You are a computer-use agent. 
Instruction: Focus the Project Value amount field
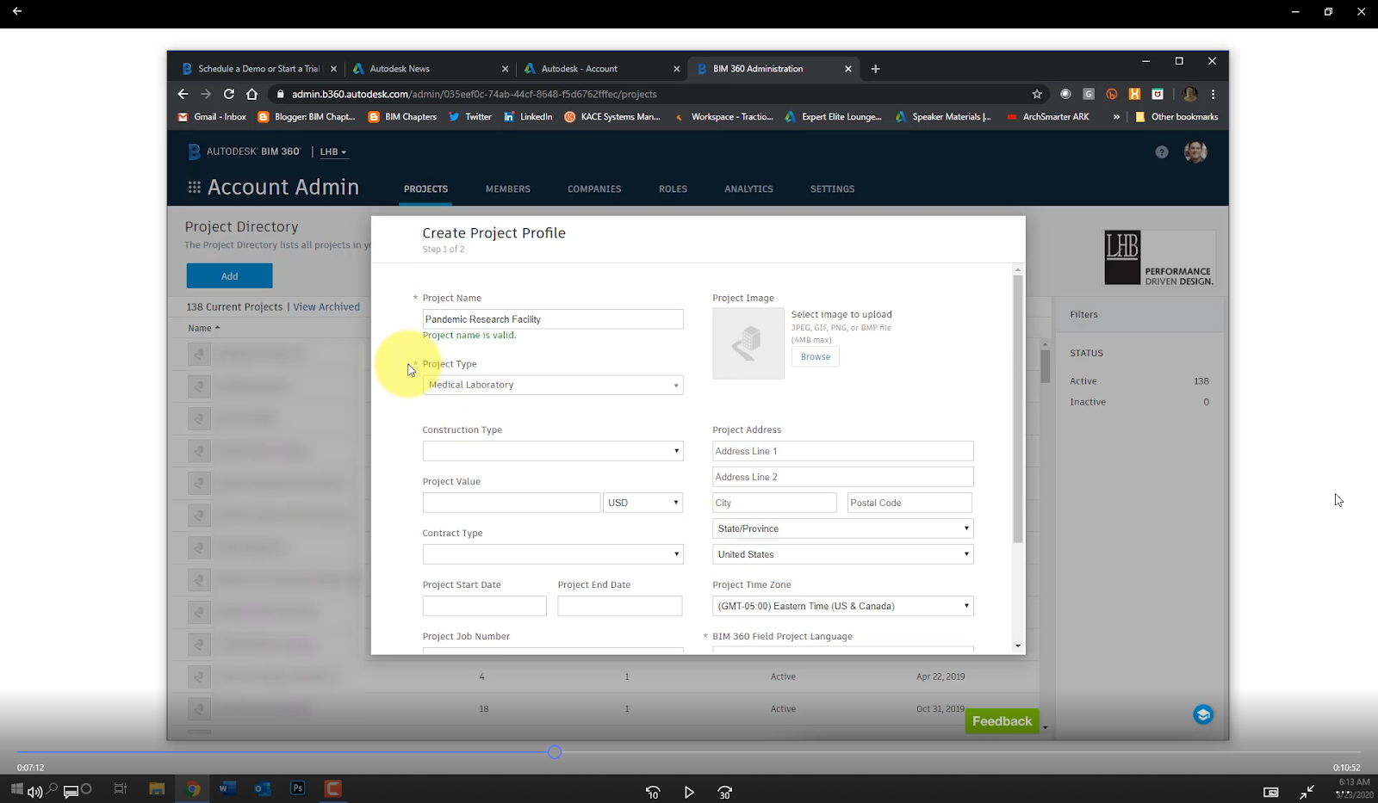512,503
